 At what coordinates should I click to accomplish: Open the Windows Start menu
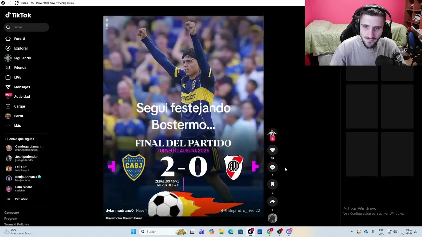tap(133, 232)
